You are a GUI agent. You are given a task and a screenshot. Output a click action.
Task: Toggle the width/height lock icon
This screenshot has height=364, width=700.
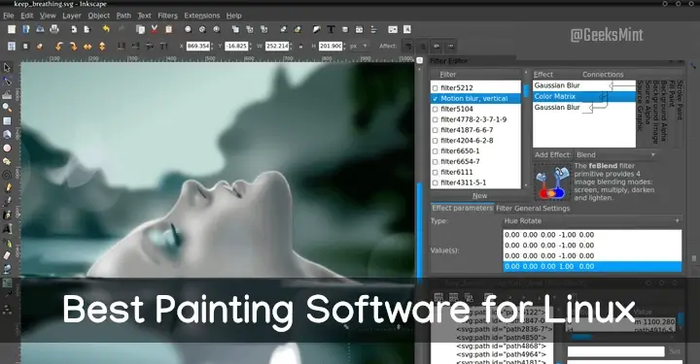pos(300,46)
